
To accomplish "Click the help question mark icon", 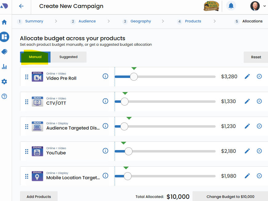I will 4,96.
